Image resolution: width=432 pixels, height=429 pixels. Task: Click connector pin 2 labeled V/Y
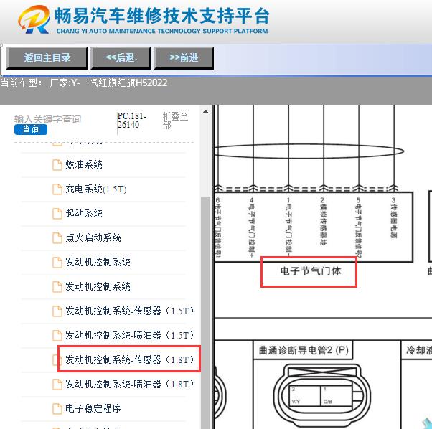click(304, 395)
